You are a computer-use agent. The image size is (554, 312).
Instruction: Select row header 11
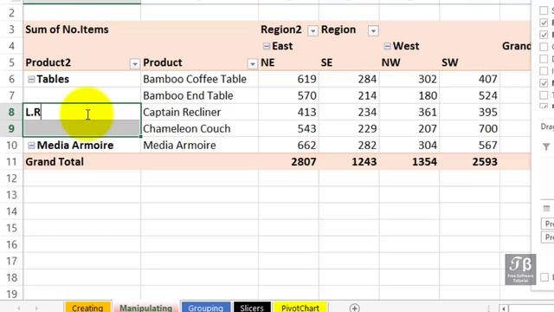click(x=11, y=162)
